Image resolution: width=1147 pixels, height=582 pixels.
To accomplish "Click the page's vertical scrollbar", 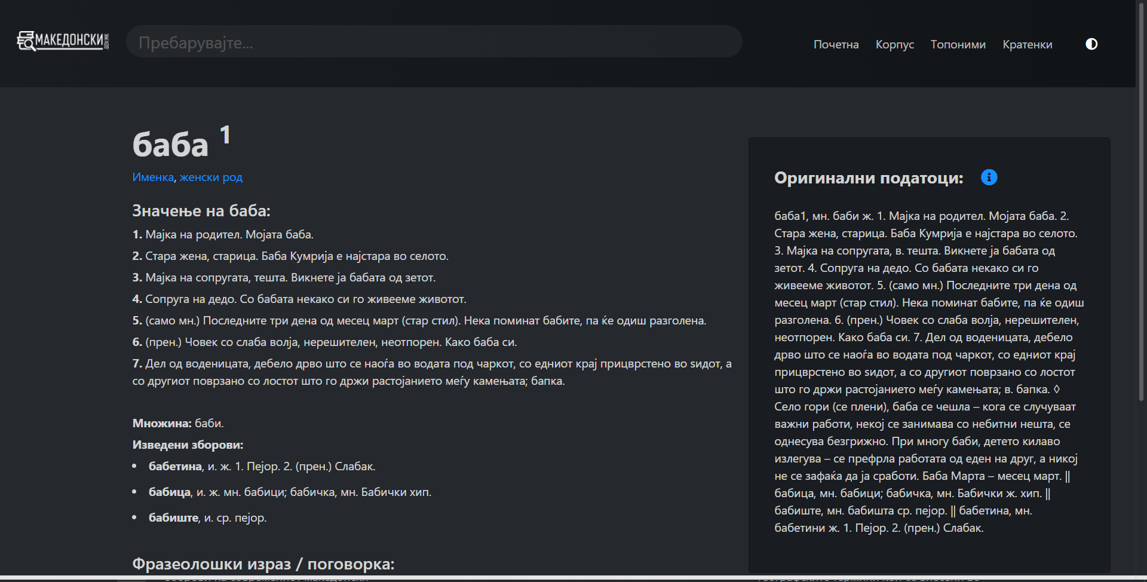I will pyautogui.click(x=1141, y=239).
